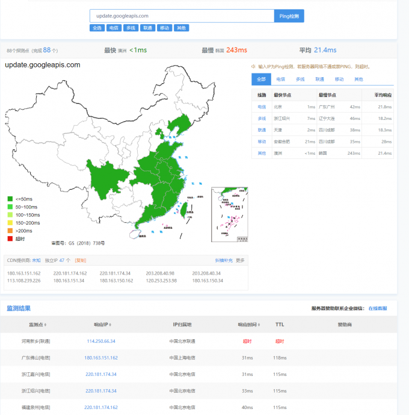Viewport: 409px width, 415px height.
Task: Select 113.108.239.226 in the independent IP list
Action: [24, 281]
